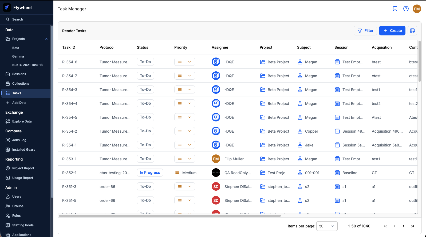
Task: Open Sessions in the sidebar
Action: pyautogui.click(x=19, y=74)
